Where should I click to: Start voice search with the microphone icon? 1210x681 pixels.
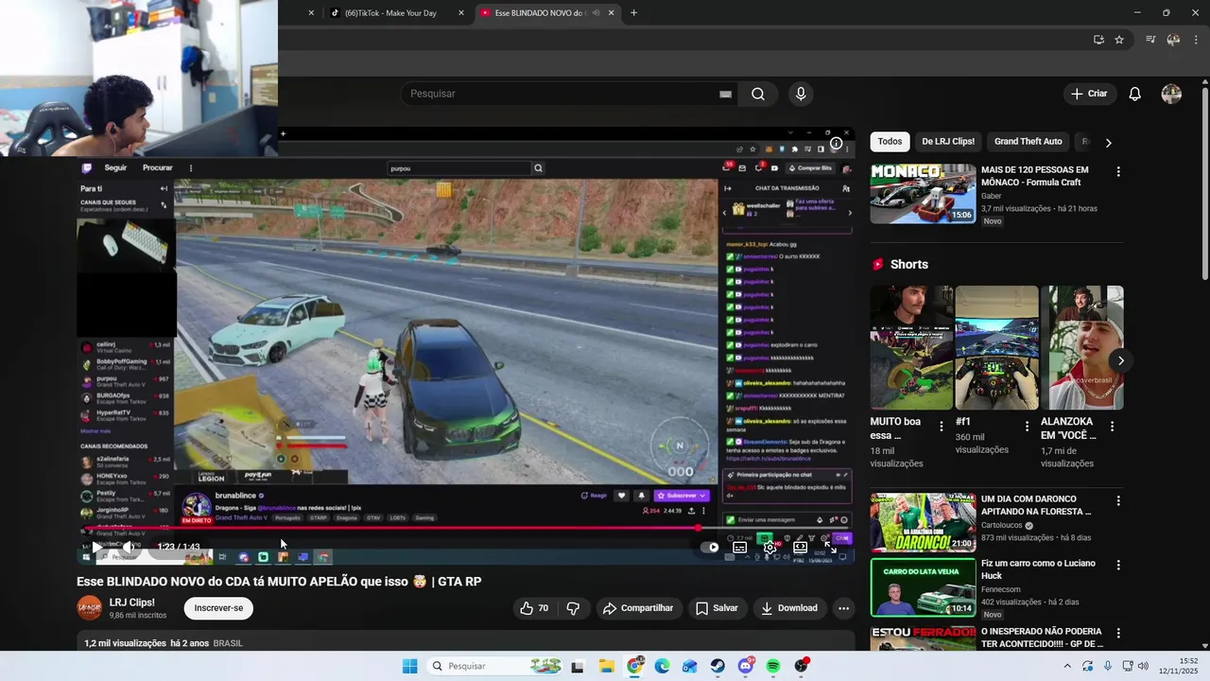[x=801, y=94]
